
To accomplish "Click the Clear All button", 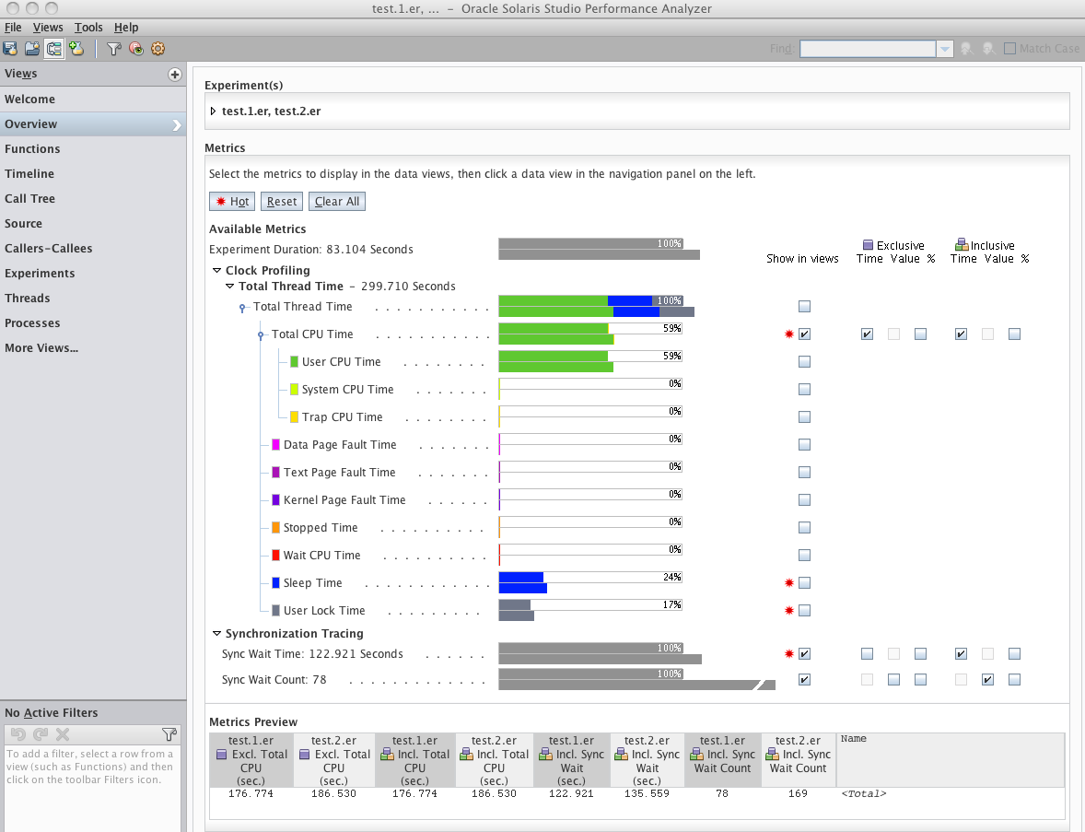I will click(x=337, y=202).
